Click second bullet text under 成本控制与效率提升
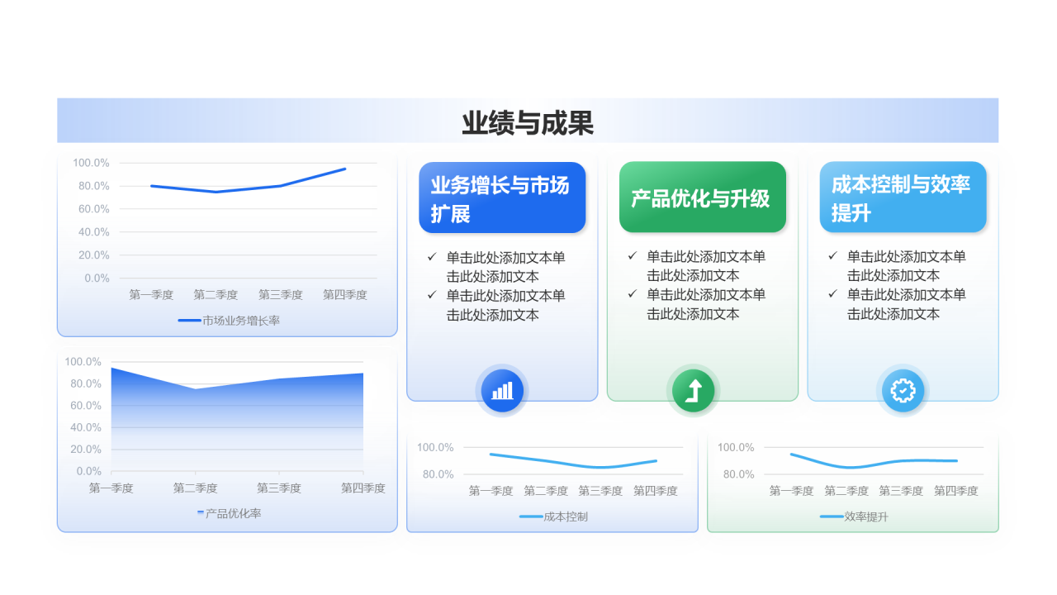Image resolution: width=1057 pixels, height=595 pixels. 907,304
